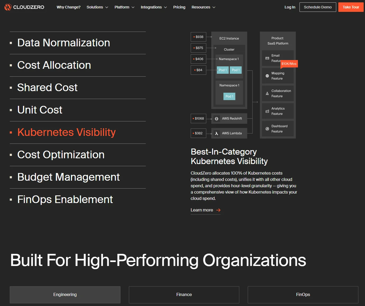Image resolution: width=365 pixels, height=306 pixels.
Task: Switch to the FinOps tab
Action: pyautogui.click(x=303, y=295)
